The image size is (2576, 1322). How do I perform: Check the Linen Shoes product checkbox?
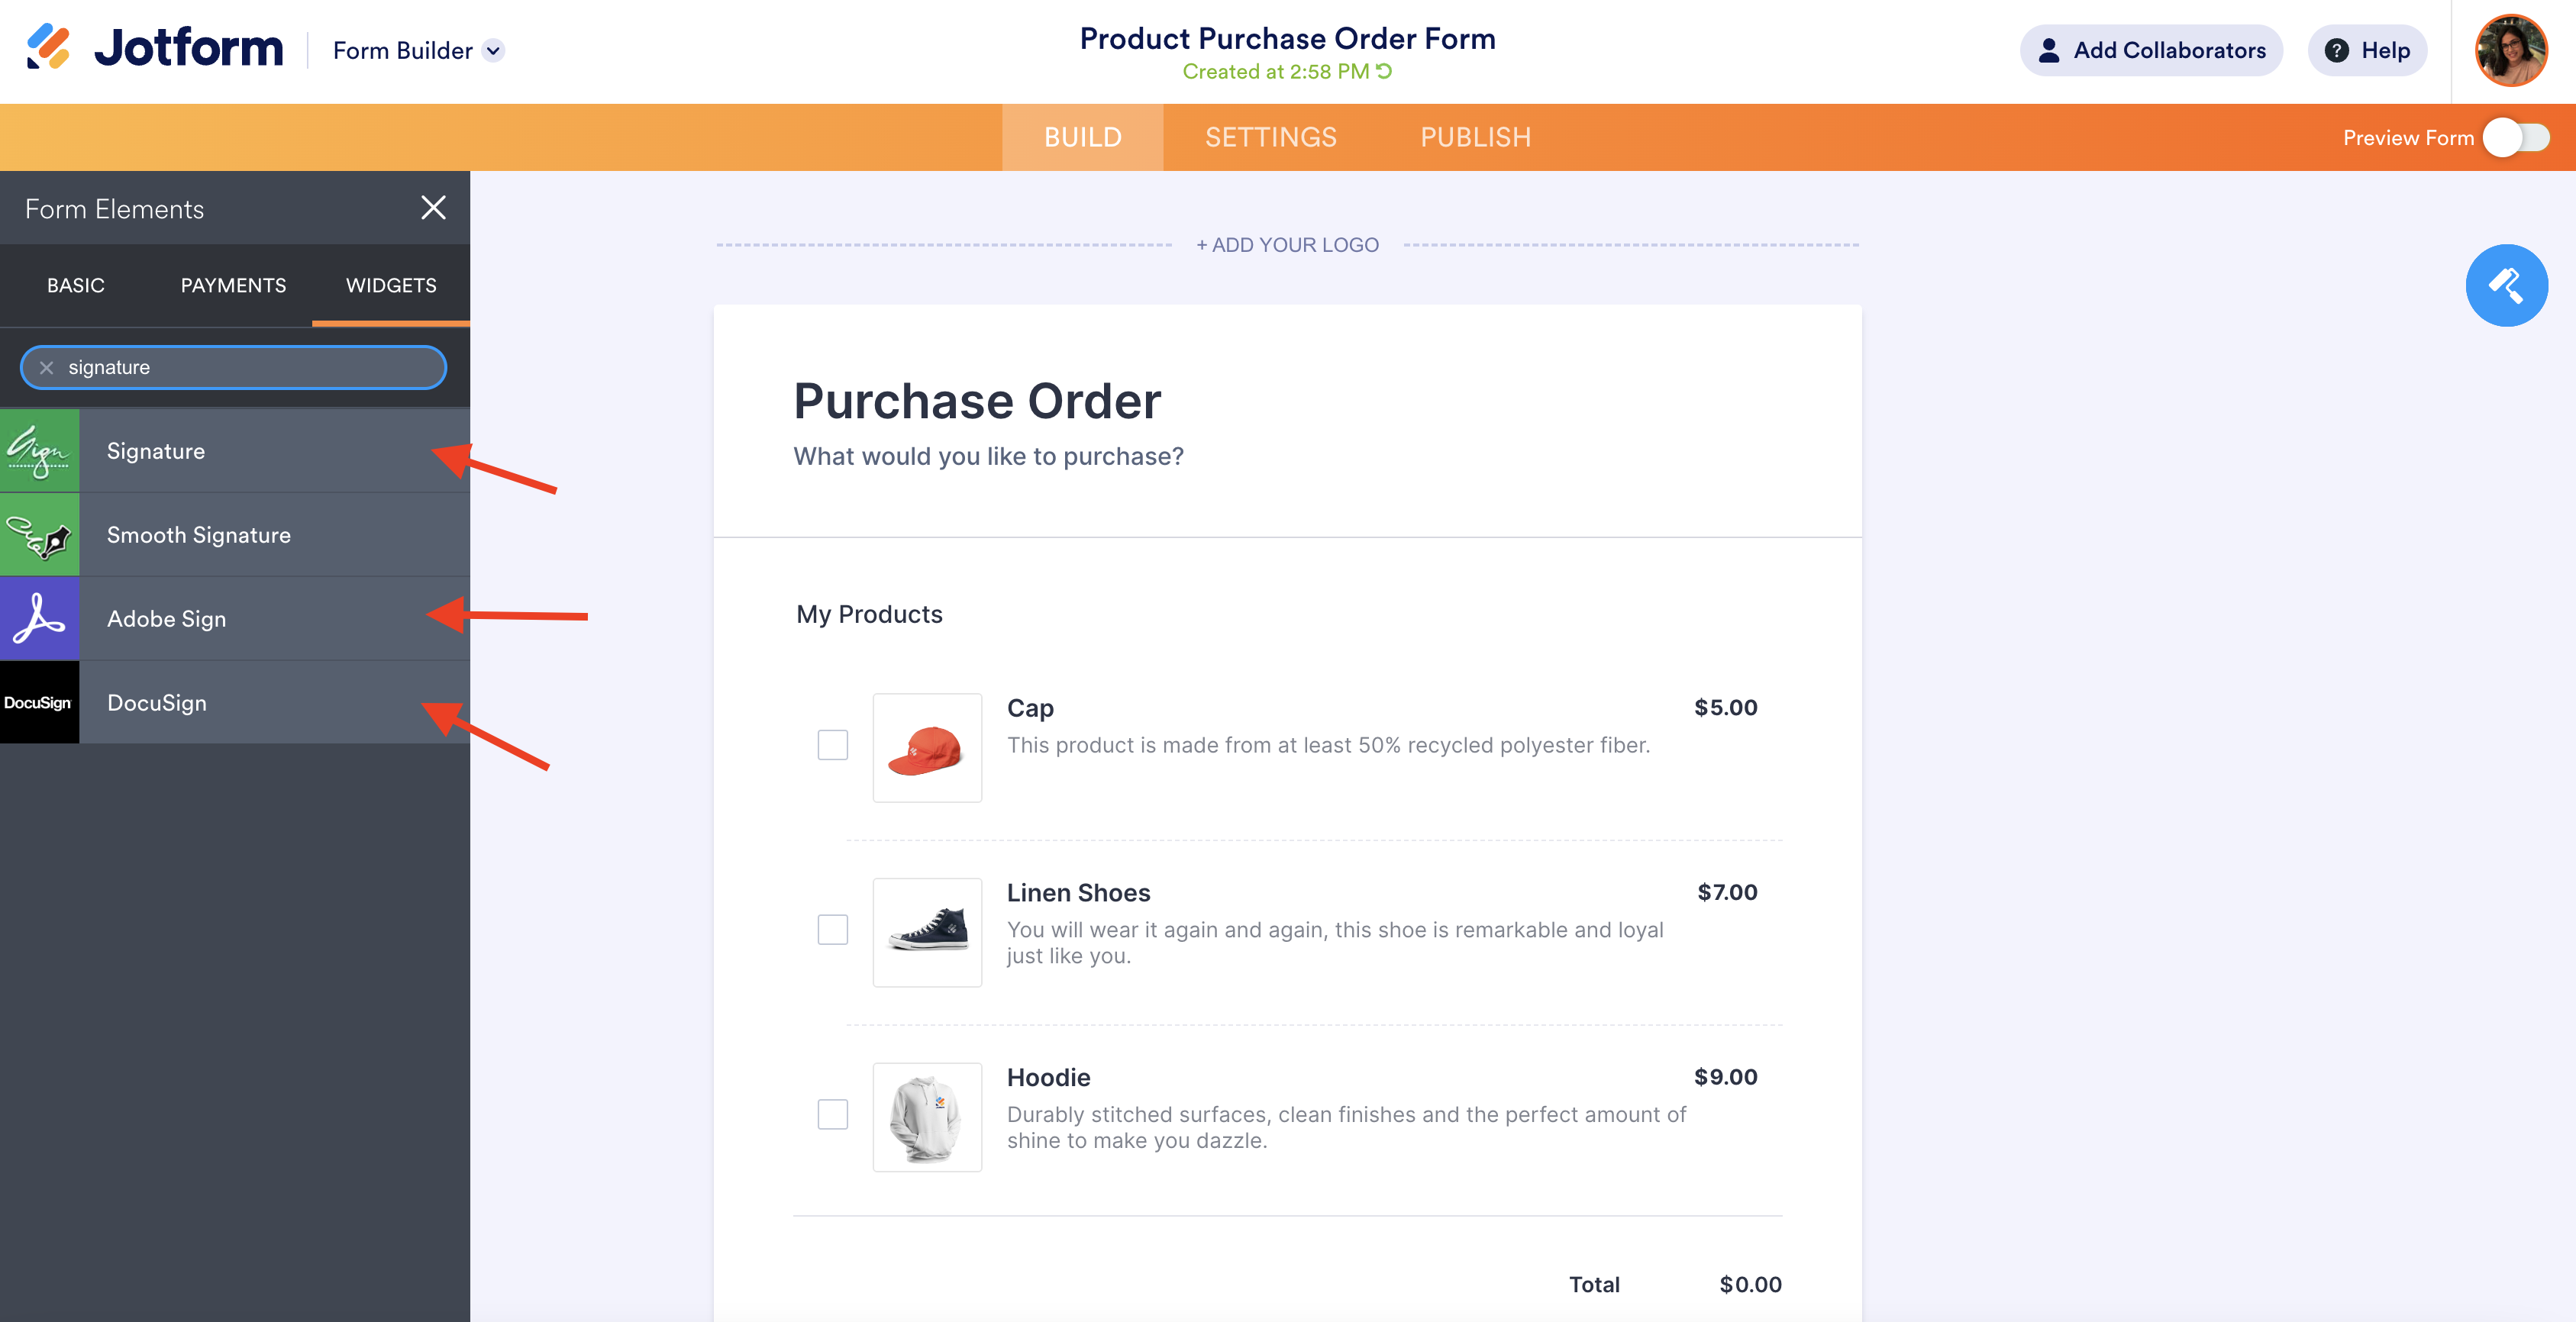coord(832,930)
